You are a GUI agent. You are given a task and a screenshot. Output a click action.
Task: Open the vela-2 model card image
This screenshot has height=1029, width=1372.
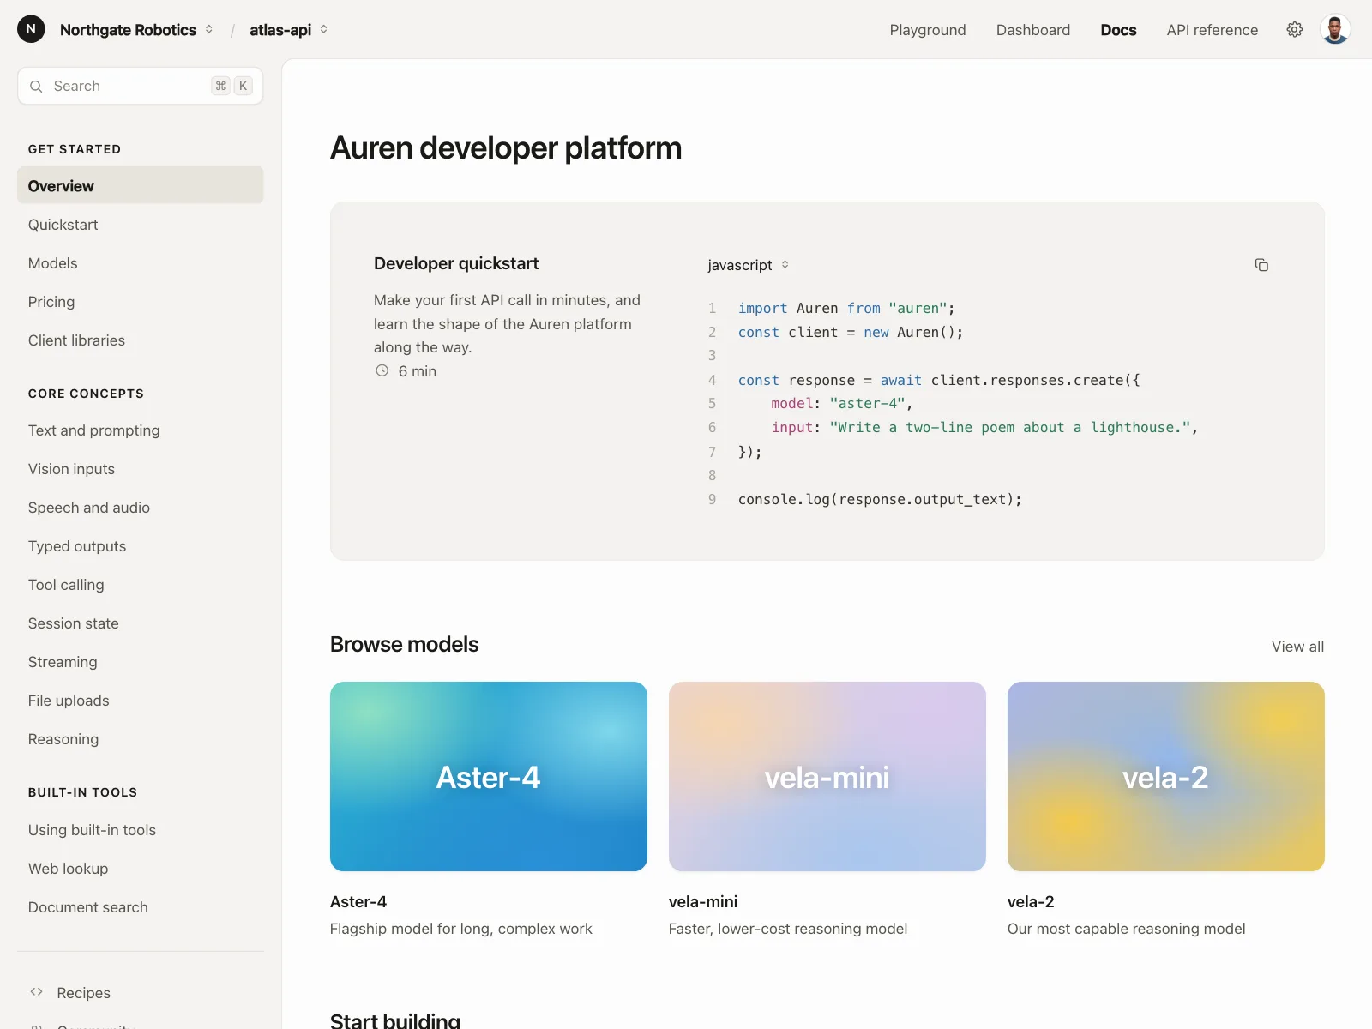pyautogui.click(x=1166, y=777)
